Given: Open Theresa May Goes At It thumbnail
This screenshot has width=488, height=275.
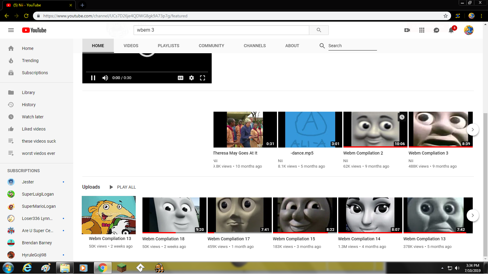Looking at the screenshot, I should 245,130.
